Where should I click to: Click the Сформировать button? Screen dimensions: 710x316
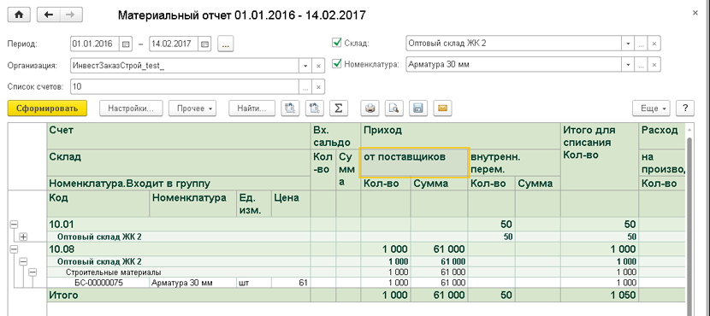click(47, 108)
